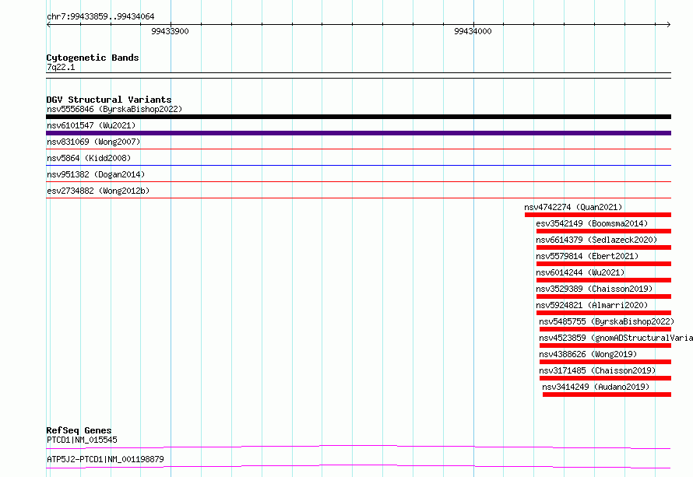The width and height of the screenshot is (693, 477).
Task: Select the red bar for nsv3529389 (Chaisson2019)
Action: (x=603, y=296)
